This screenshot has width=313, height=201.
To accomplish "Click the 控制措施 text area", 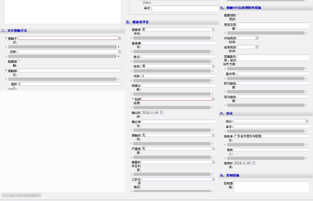I will tap(271, 187).
